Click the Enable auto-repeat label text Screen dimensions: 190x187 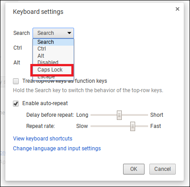point(45,103)
